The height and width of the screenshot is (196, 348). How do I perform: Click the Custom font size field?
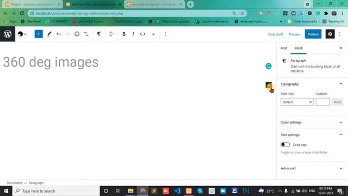pyautogui.click(x=322, y=102)
